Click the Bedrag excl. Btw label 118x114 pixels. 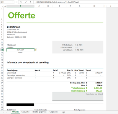(77, 83)
